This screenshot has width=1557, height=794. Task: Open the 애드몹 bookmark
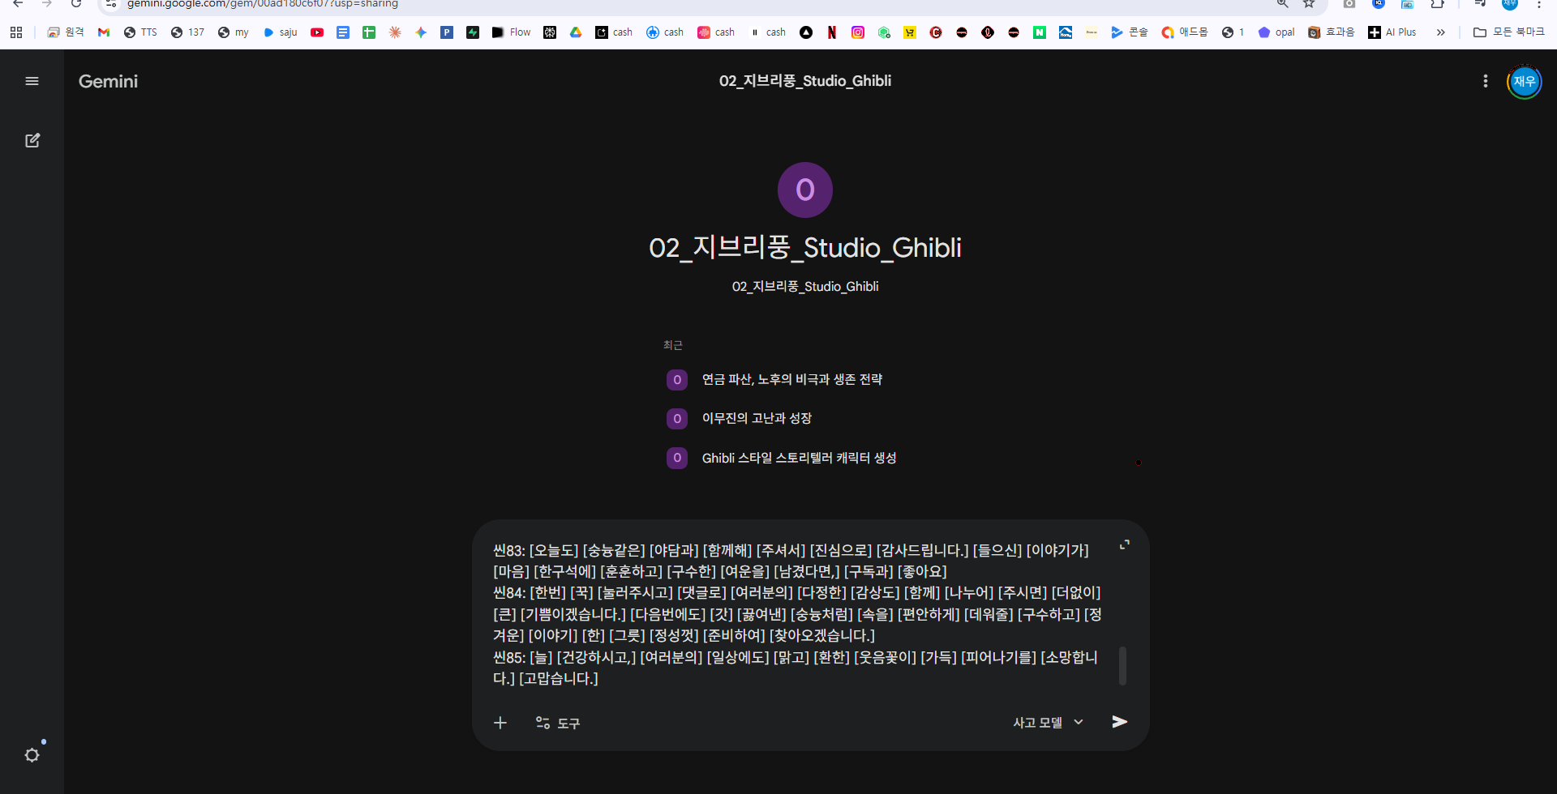tap(1185, 32)
